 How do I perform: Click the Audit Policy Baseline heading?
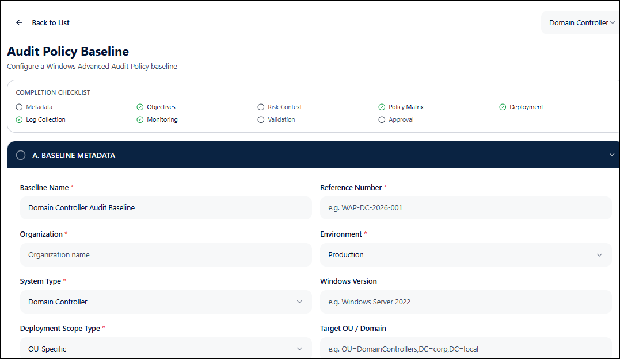point(68,51)
